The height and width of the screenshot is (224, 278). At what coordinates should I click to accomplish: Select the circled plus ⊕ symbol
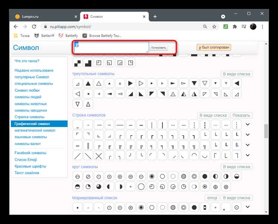(x=216, y=186)
